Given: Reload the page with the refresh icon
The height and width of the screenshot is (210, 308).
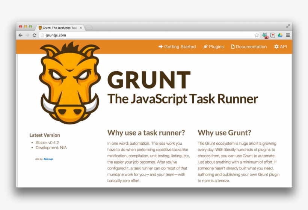Looking at the screenshot, I should pos(34,35).
